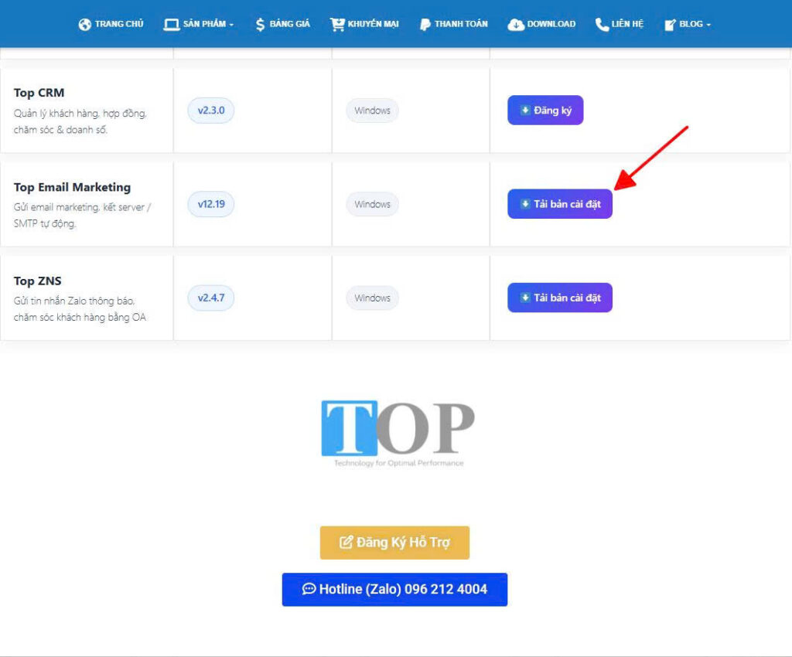Click the edit icon beside Blog
The width and height of the screenshot is (792, 657).
coord(670,24)
